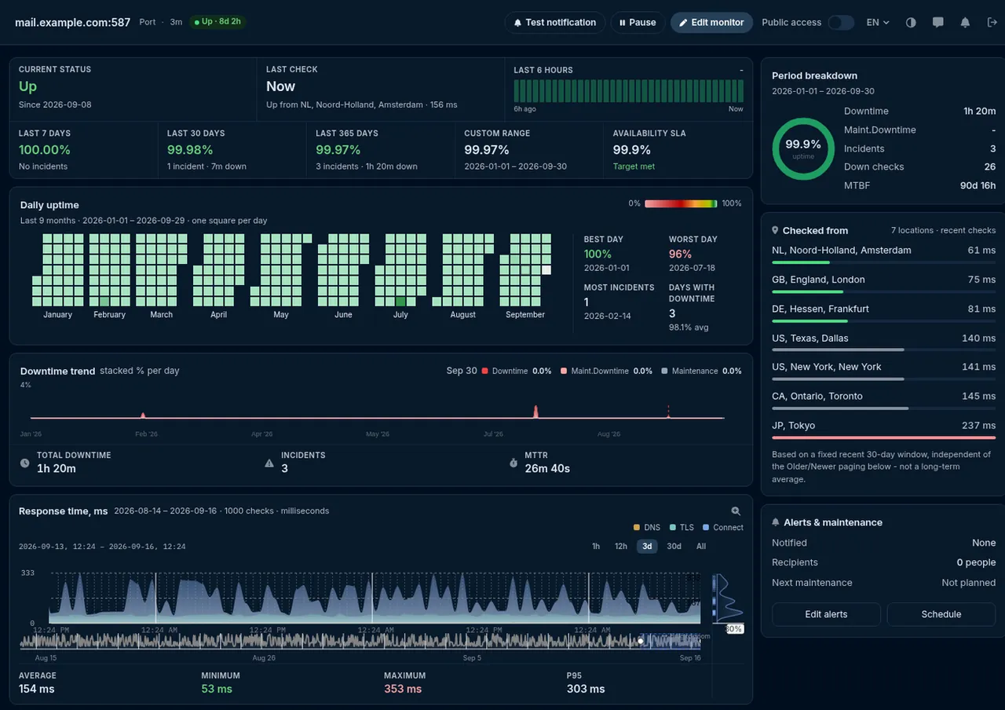This screenshot has width=1005, height=710.
Task: Click the 'Last 365 days' 99.97% value
Action: pyautogui.click(x=338, y=149)
